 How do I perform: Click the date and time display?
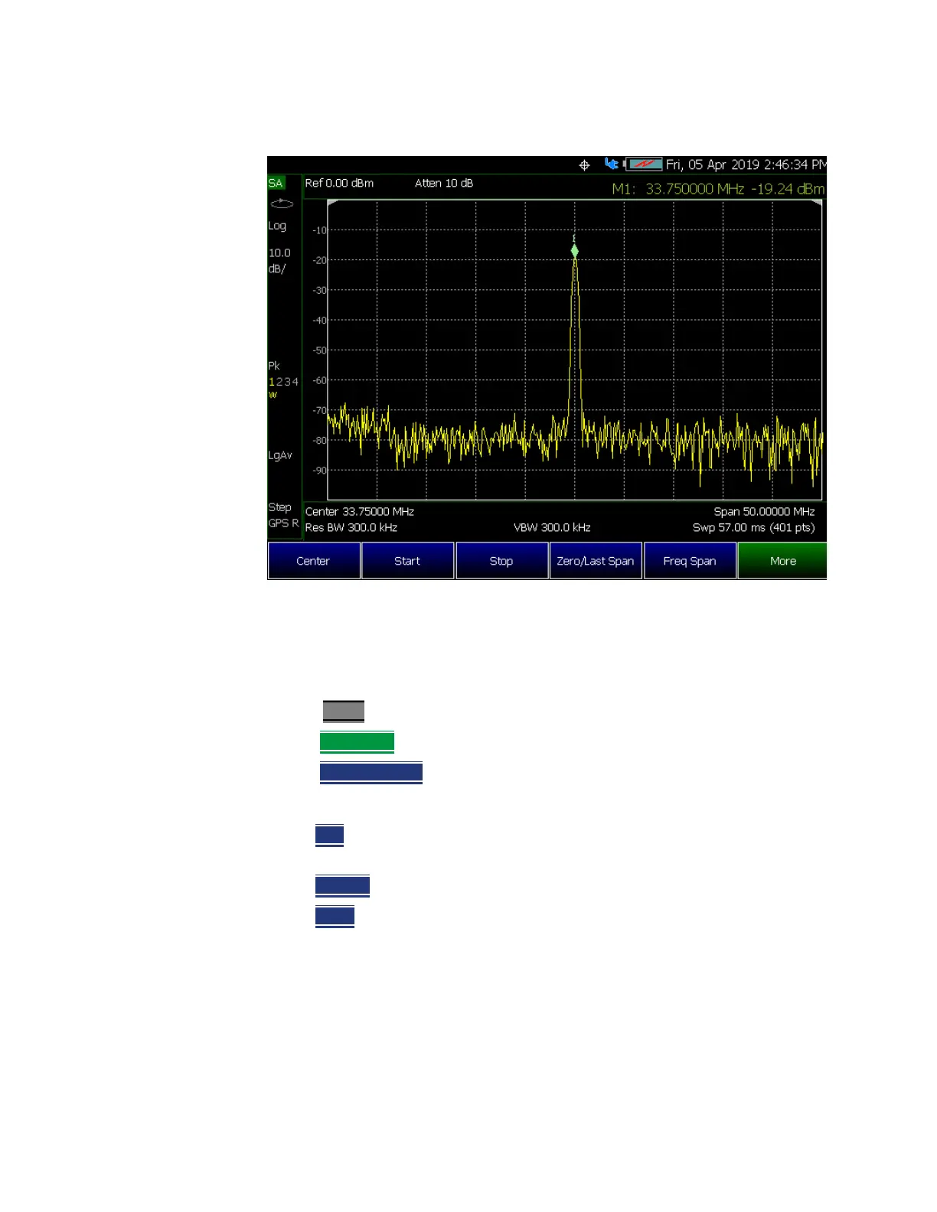click(746, 165)
